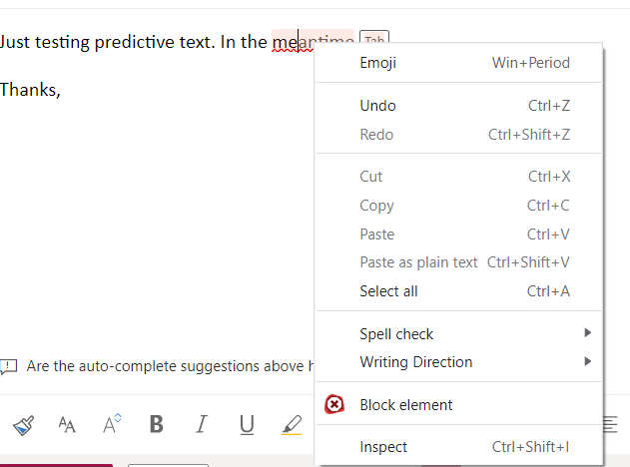630x467 pixels.
Task: Click the Format Painter brush icon
Action: [23, 425]
